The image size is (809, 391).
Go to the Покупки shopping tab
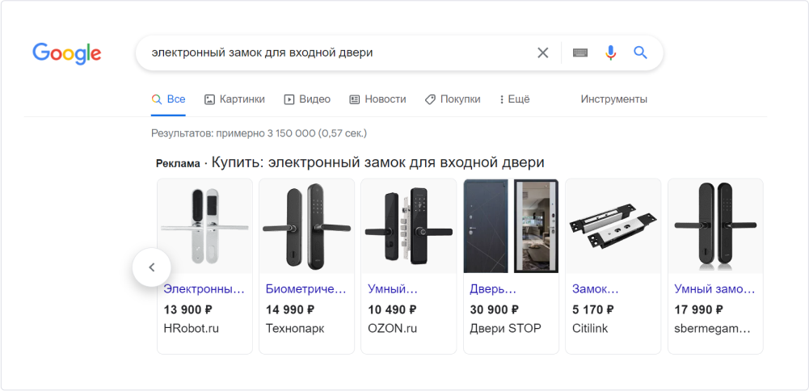(453, 99)
